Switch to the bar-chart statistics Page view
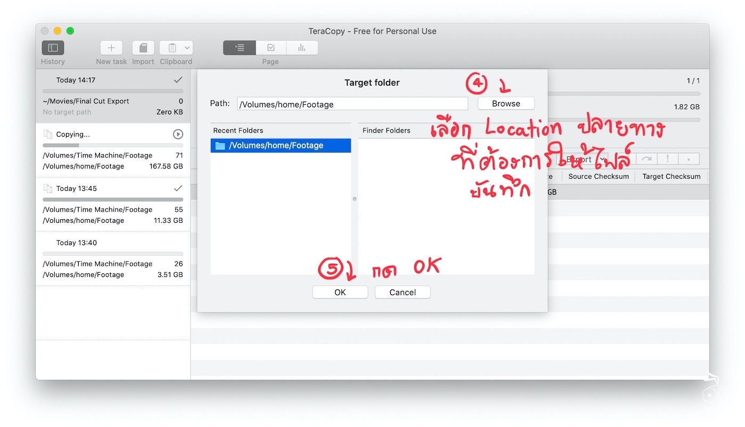This screenshot has width=745, height=427. click(302, 47)
